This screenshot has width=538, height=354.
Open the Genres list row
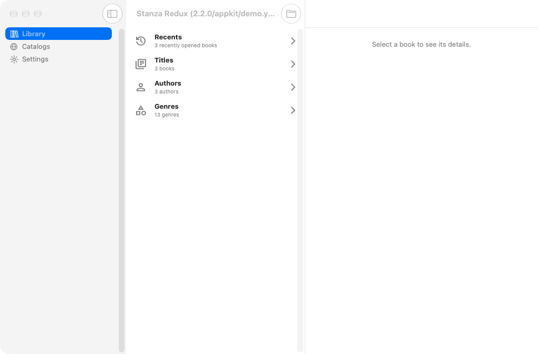pyautogui.click(x=215, y=110)
